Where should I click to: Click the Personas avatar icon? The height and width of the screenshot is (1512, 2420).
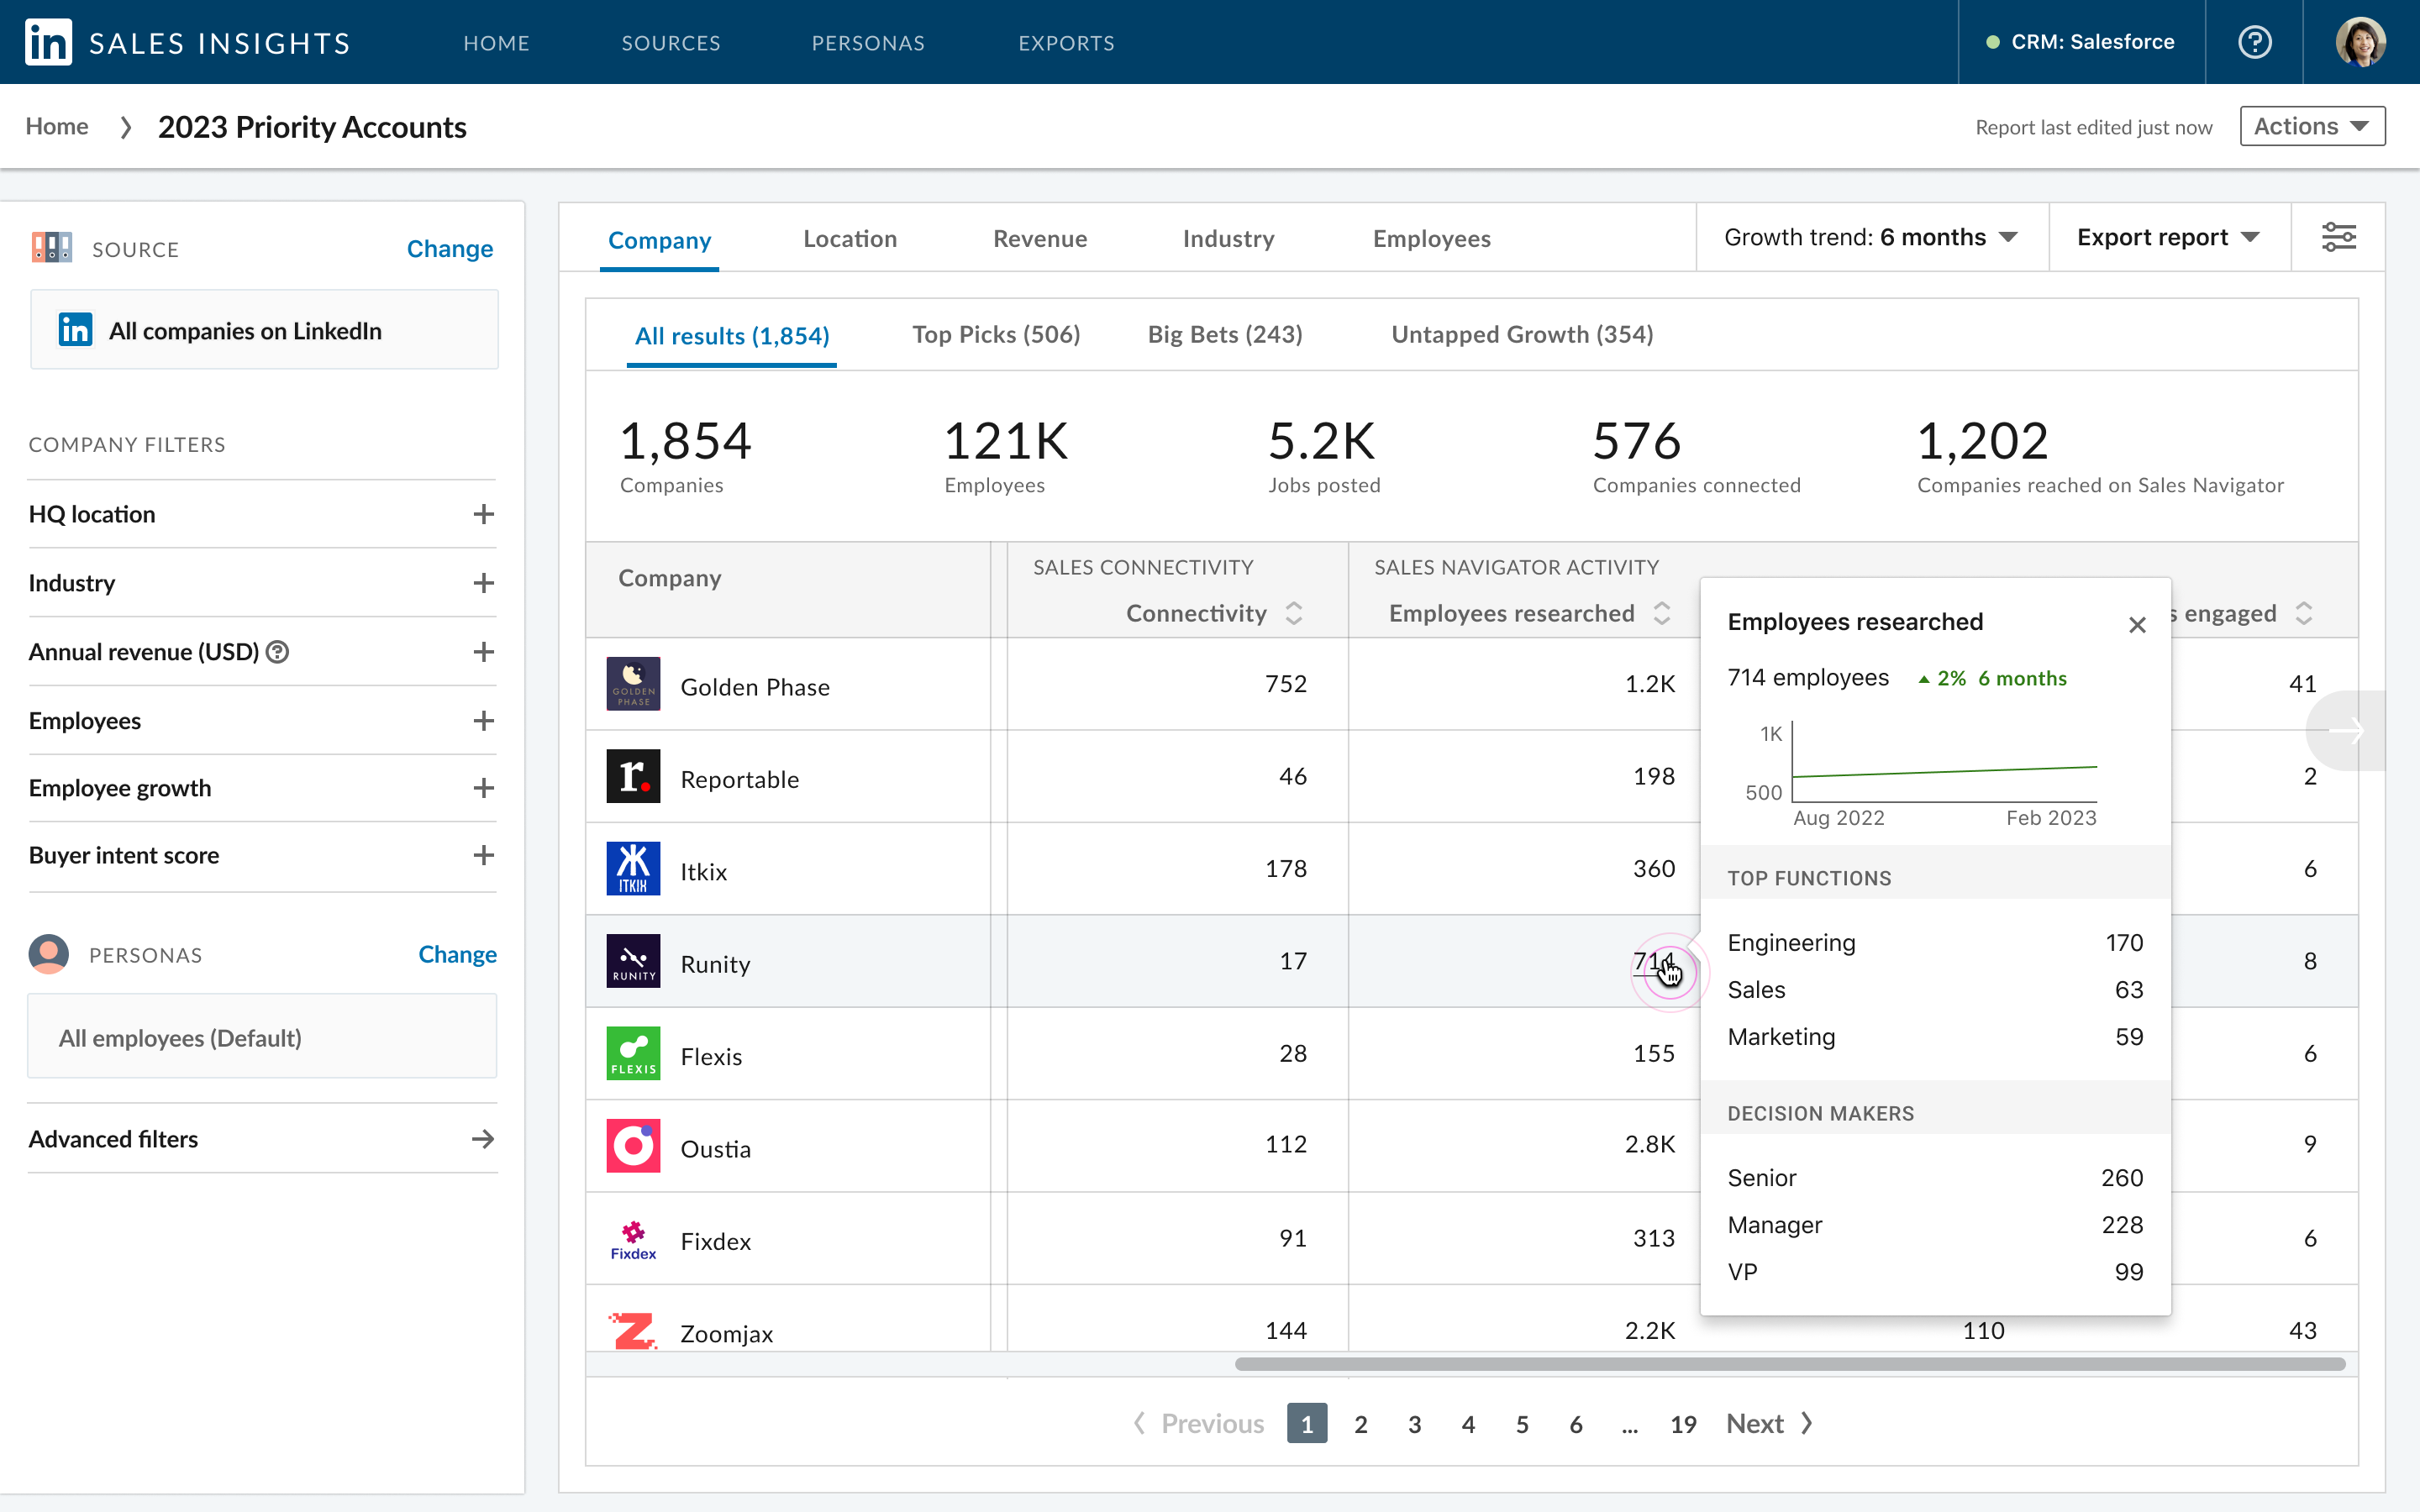pos(49,954)
